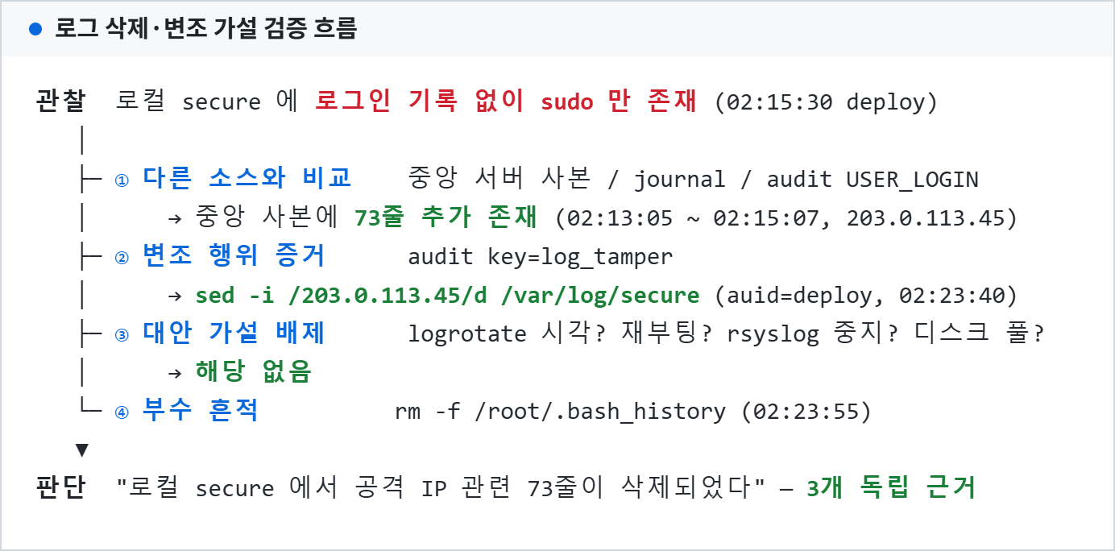Click the '관찰' label

[60, 102]
